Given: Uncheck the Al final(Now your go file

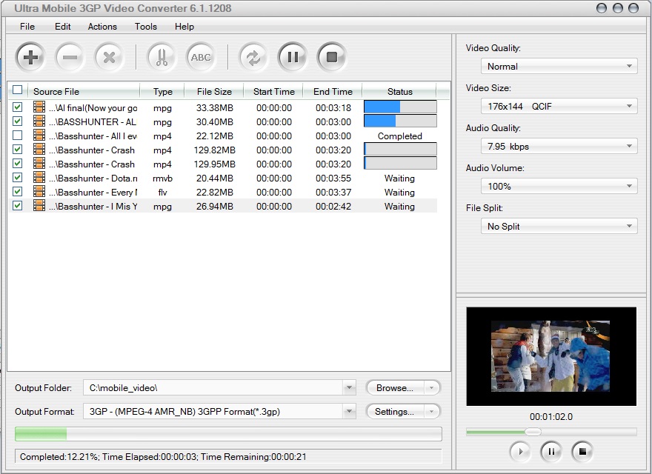Looking at the screenshot, I should click(x=18, y=107).
